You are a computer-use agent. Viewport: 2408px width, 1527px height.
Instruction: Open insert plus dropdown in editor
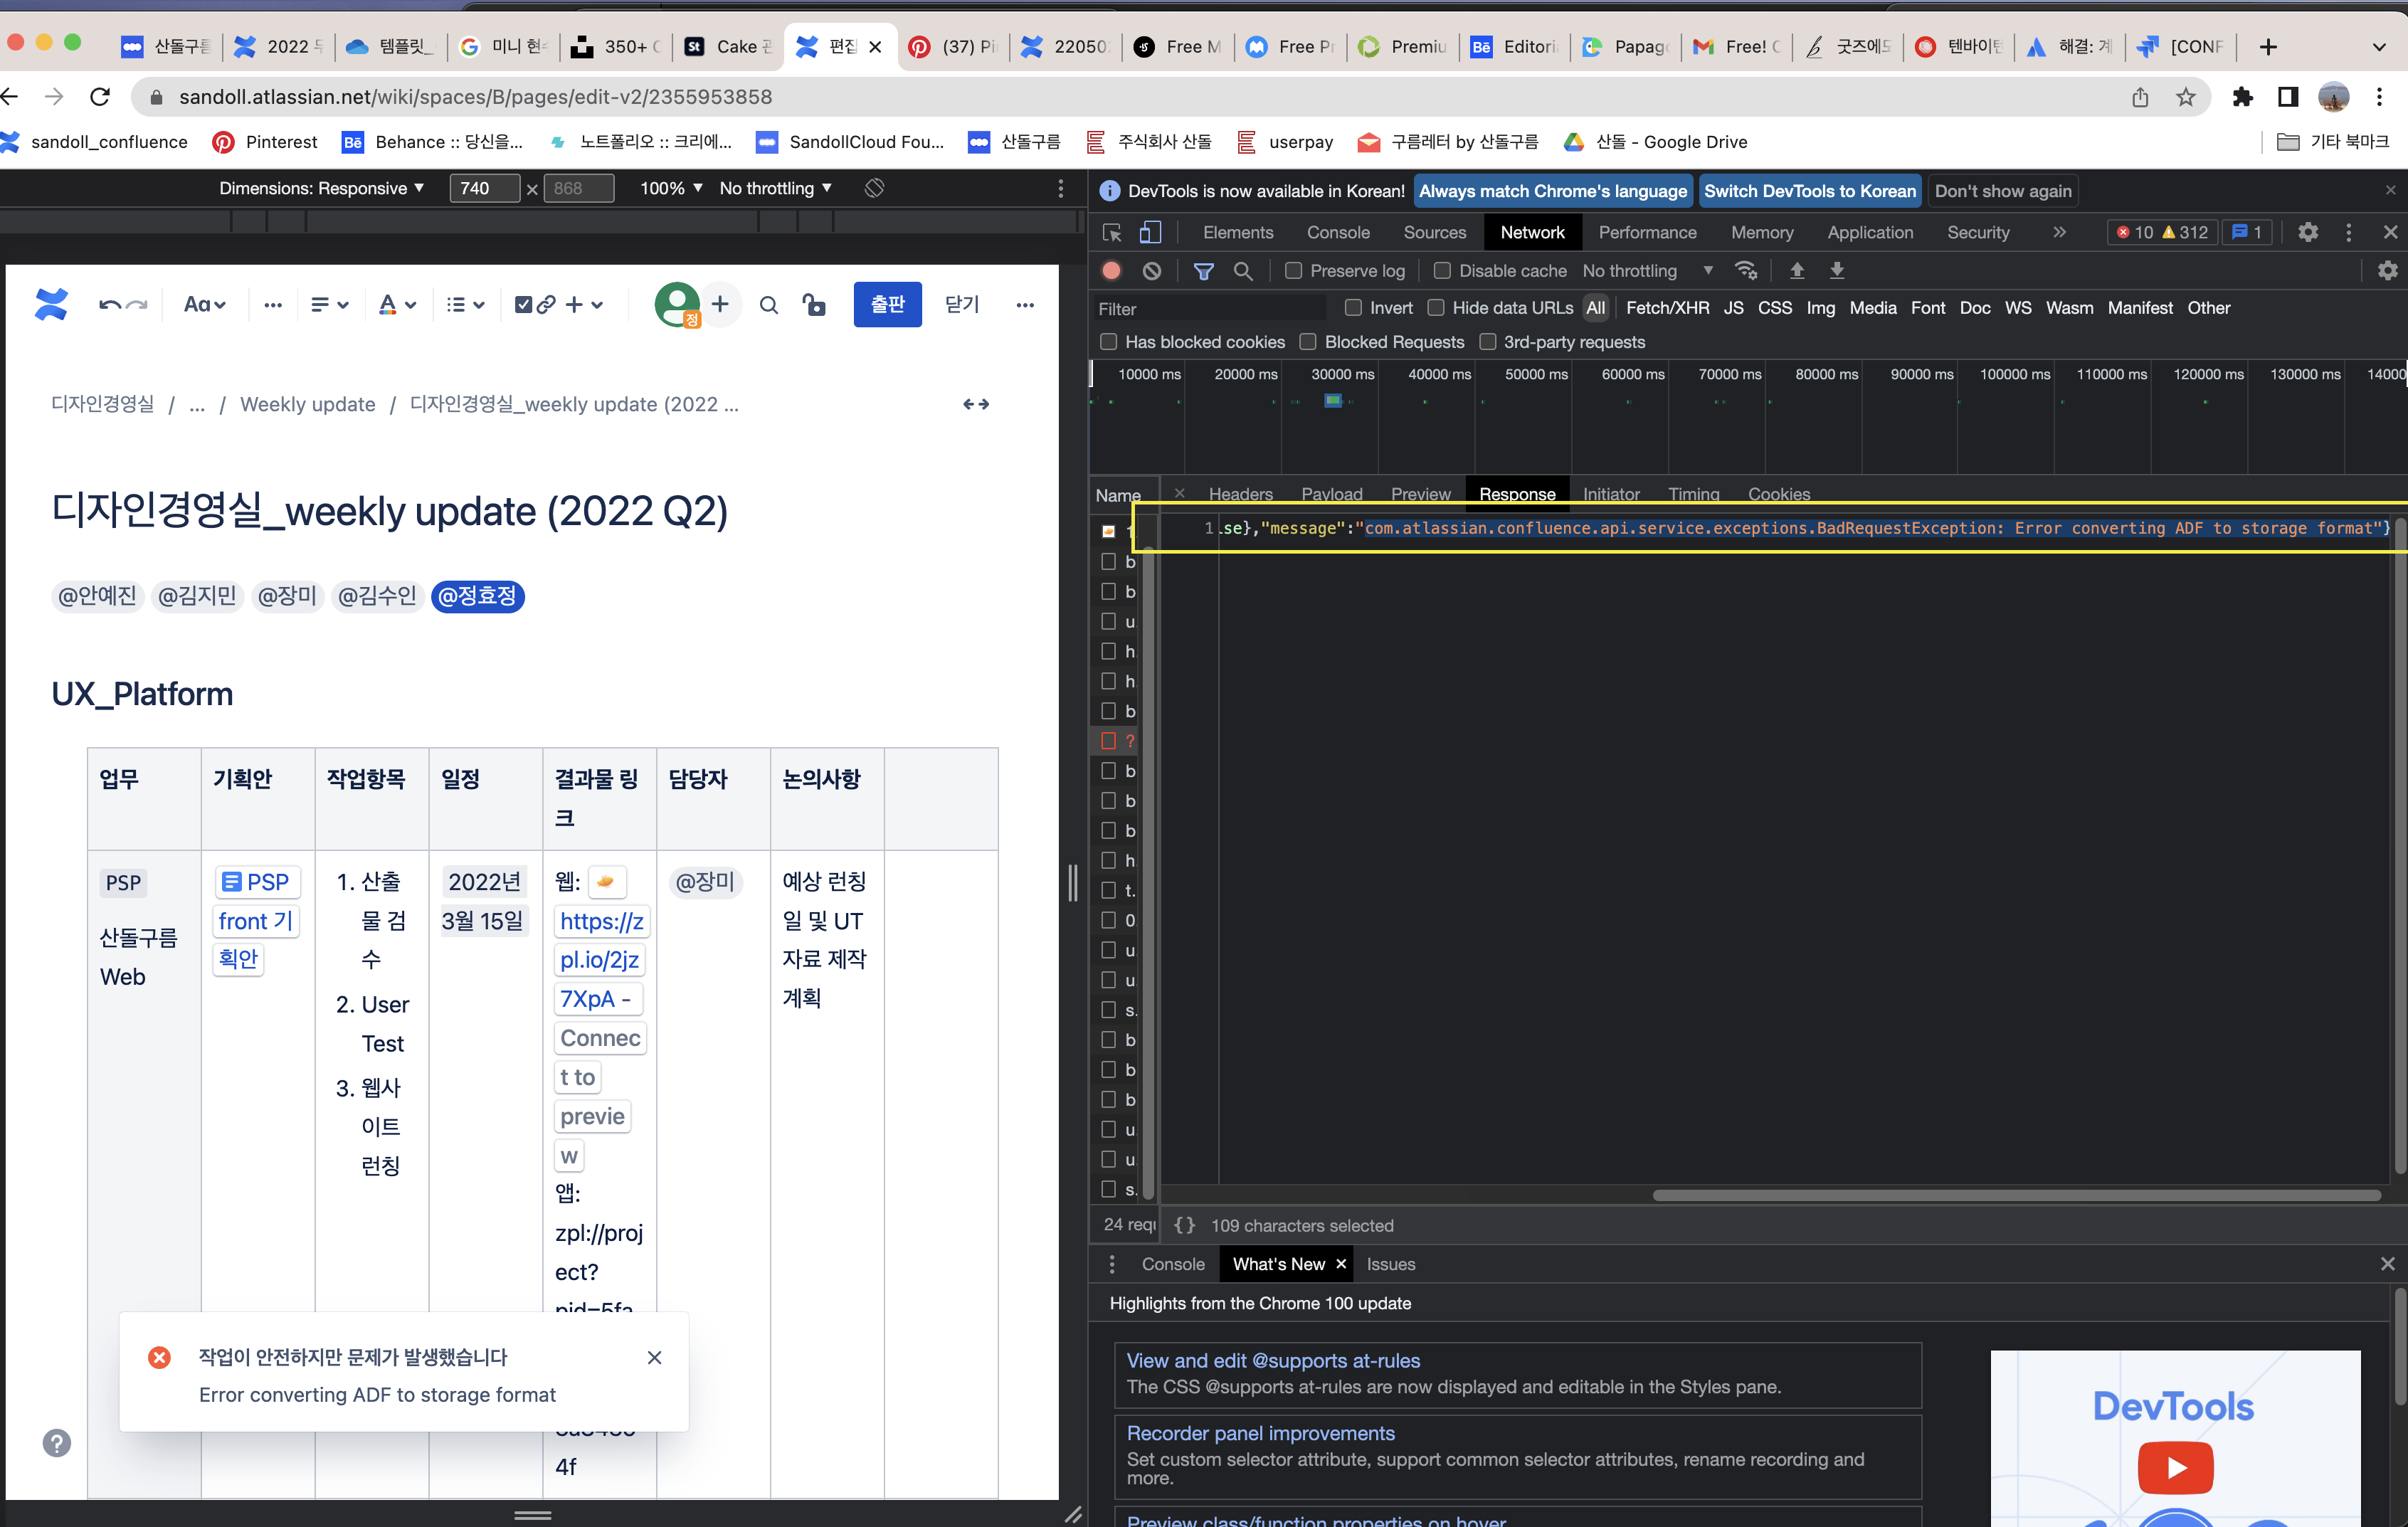point(584,305)
